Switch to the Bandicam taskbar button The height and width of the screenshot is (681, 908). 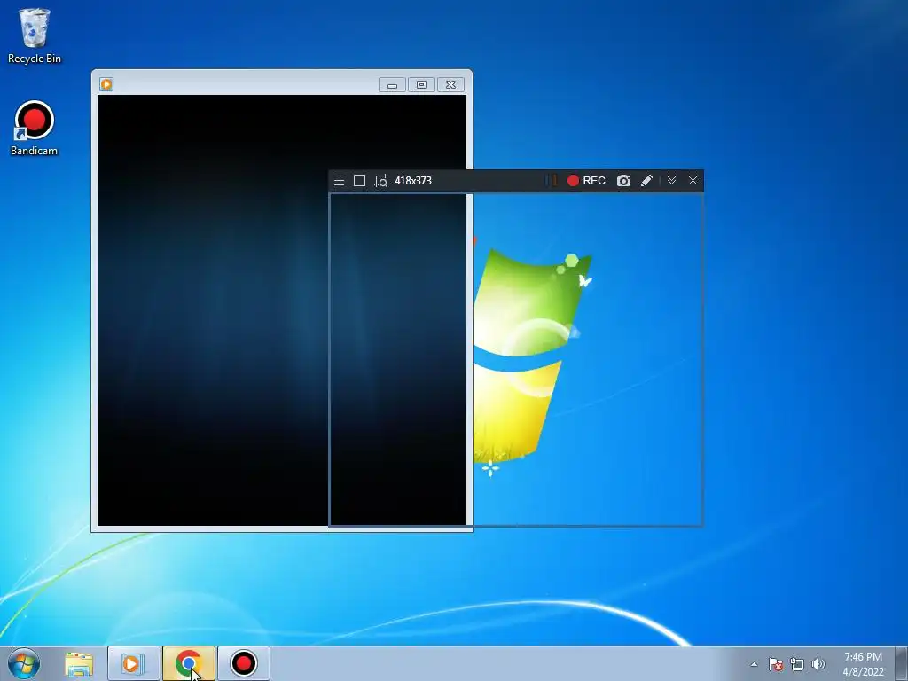[243, 663]
